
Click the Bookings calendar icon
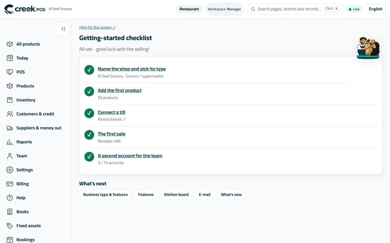pyautogui.click(x=10, y=240)
